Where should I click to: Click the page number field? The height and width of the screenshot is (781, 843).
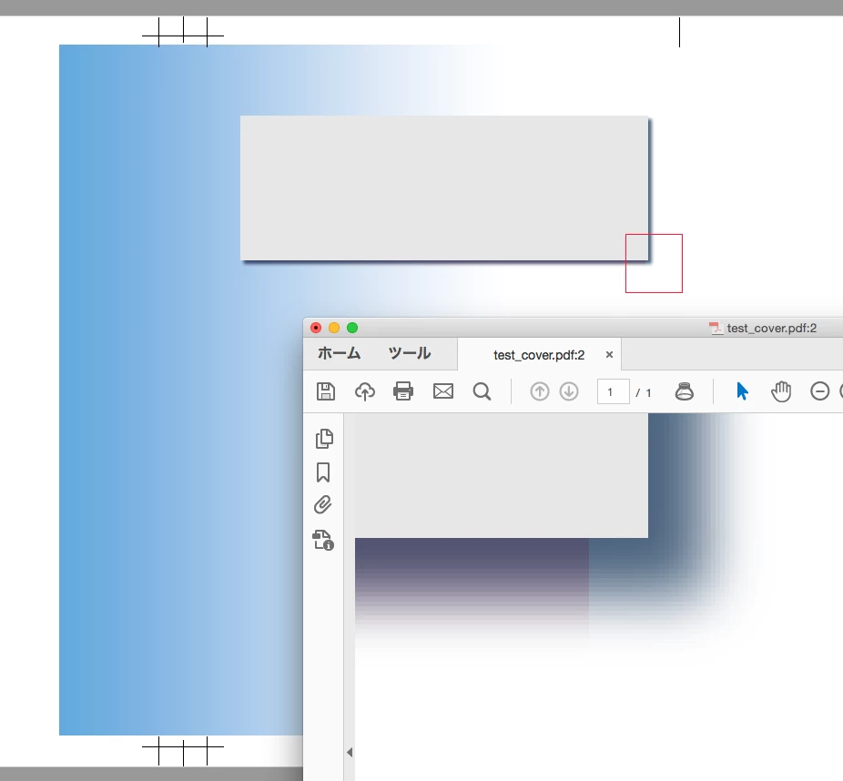(613, 391)
